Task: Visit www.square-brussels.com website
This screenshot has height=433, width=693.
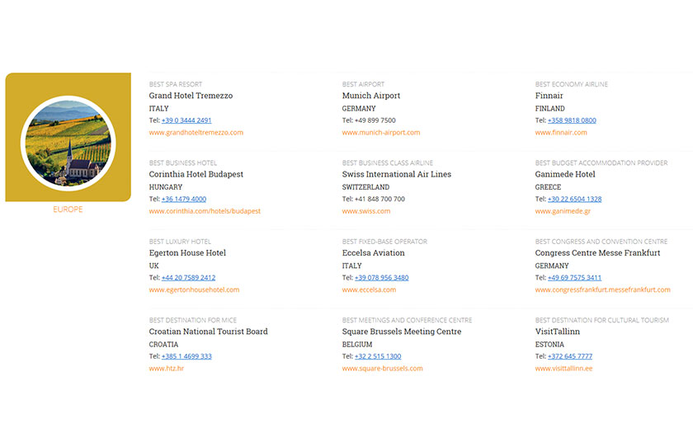Action: (382, 369)
